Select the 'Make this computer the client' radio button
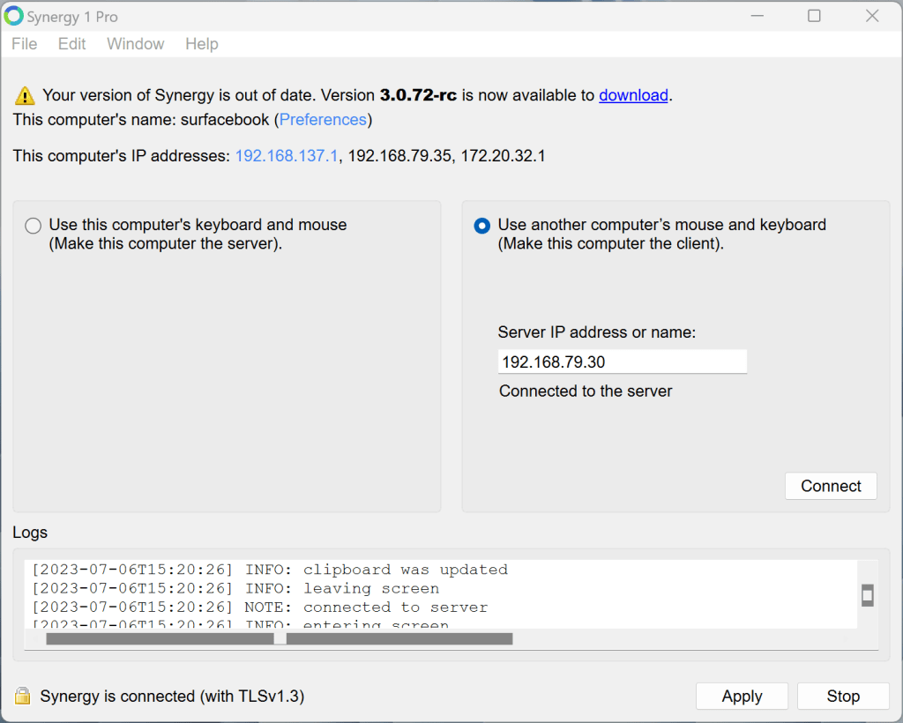 [x=482, y=226]
